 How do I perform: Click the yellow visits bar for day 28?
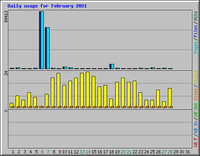170,98
